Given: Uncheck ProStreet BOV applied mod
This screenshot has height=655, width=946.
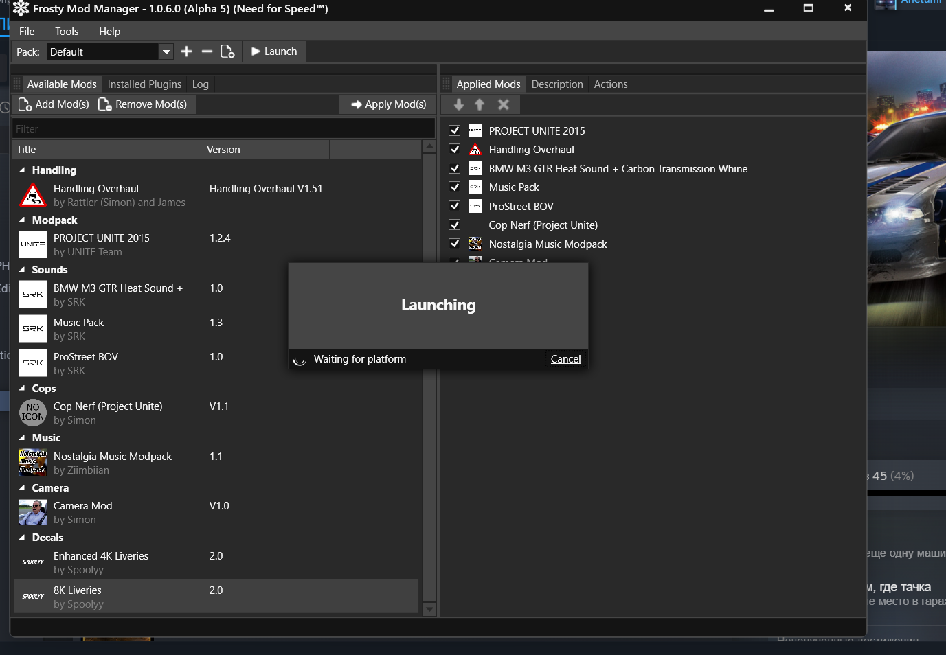Looking at the screenshot, I should 454,206.
